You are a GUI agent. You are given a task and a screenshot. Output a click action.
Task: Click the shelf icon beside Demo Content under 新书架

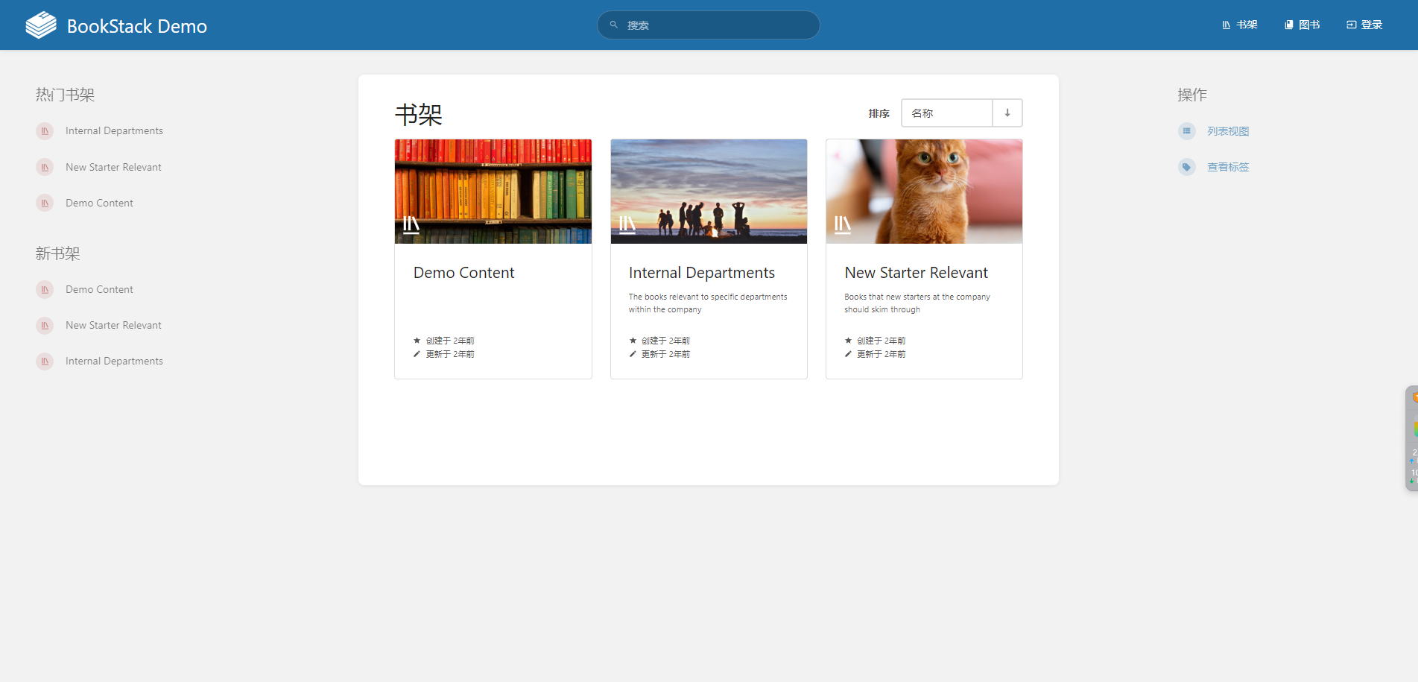pos(45,289)
